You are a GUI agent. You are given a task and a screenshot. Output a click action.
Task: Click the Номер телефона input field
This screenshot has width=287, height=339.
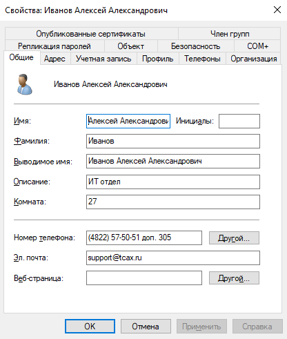coord(144,238)
